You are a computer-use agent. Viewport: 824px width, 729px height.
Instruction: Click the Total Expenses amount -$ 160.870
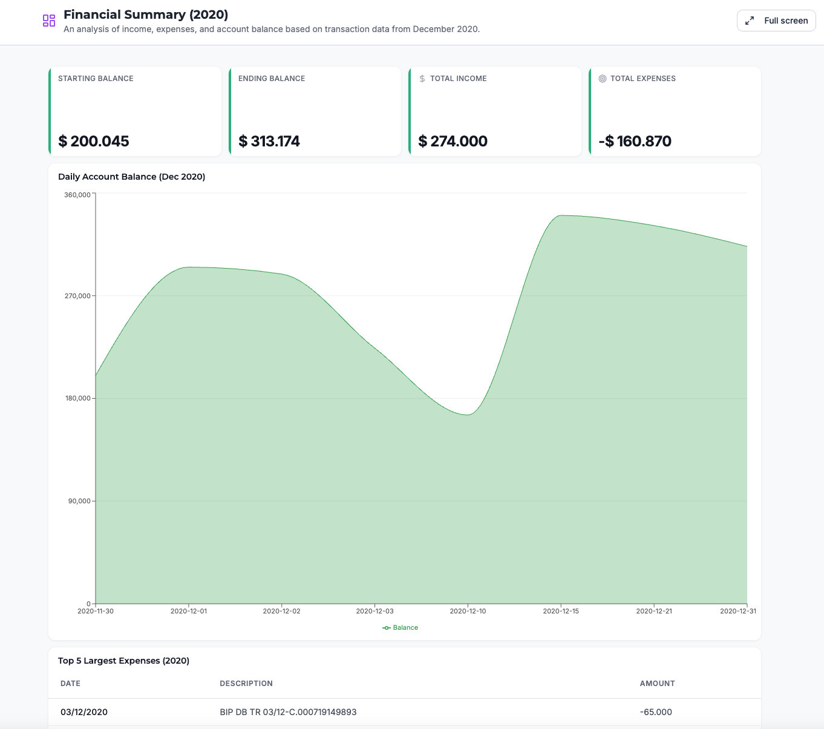tap(635, 141)
